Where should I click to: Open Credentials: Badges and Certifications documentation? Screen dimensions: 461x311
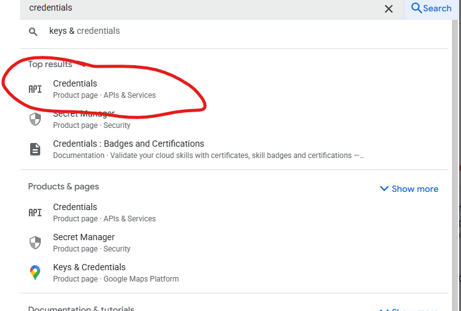pyautogui.click(x=128, y=144)
